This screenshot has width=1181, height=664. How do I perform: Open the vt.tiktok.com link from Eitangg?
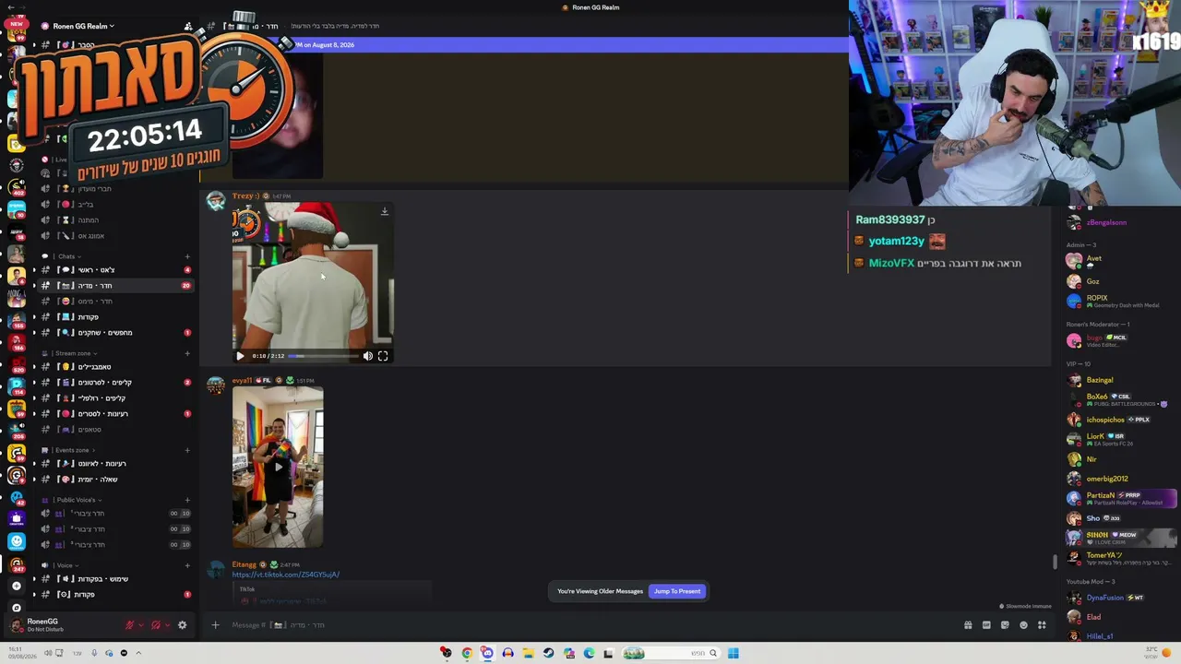click(286, 575)
